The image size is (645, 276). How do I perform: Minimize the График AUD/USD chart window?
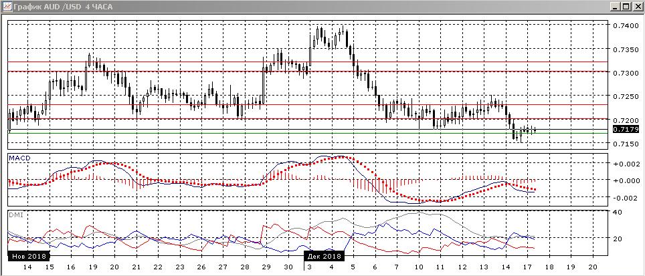615,7
